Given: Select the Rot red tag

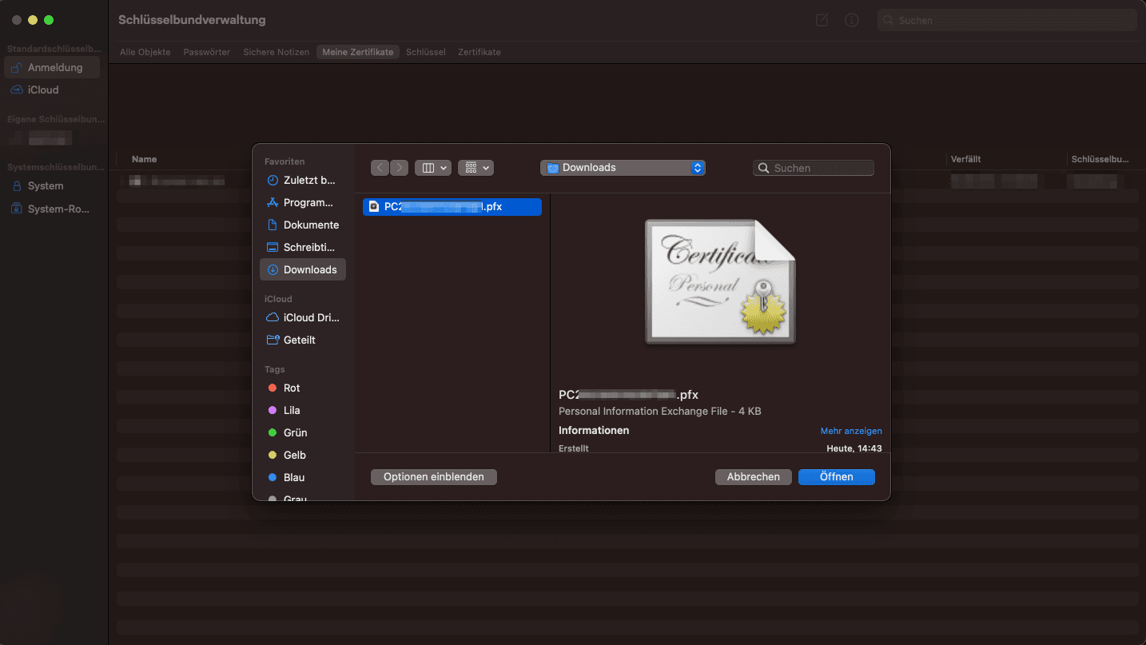Looking at the screenshot, I should click(x=292, y=388).
